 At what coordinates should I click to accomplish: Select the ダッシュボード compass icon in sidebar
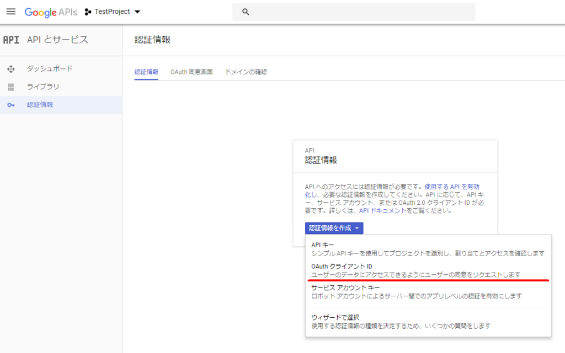(x=12, y=68)
